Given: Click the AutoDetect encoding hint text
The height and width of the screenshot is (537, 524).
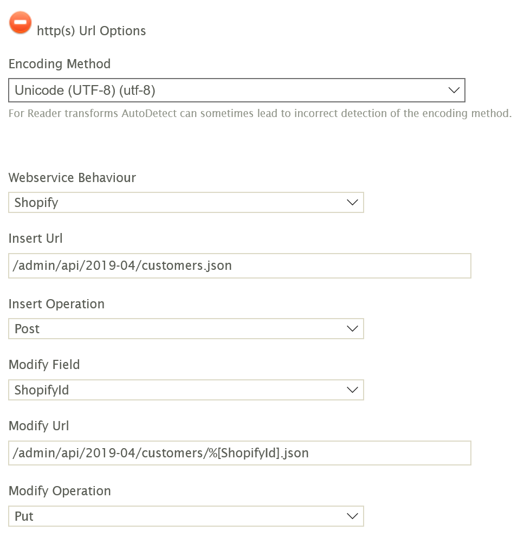Looking at the screenshot, I should coord(260,114).
